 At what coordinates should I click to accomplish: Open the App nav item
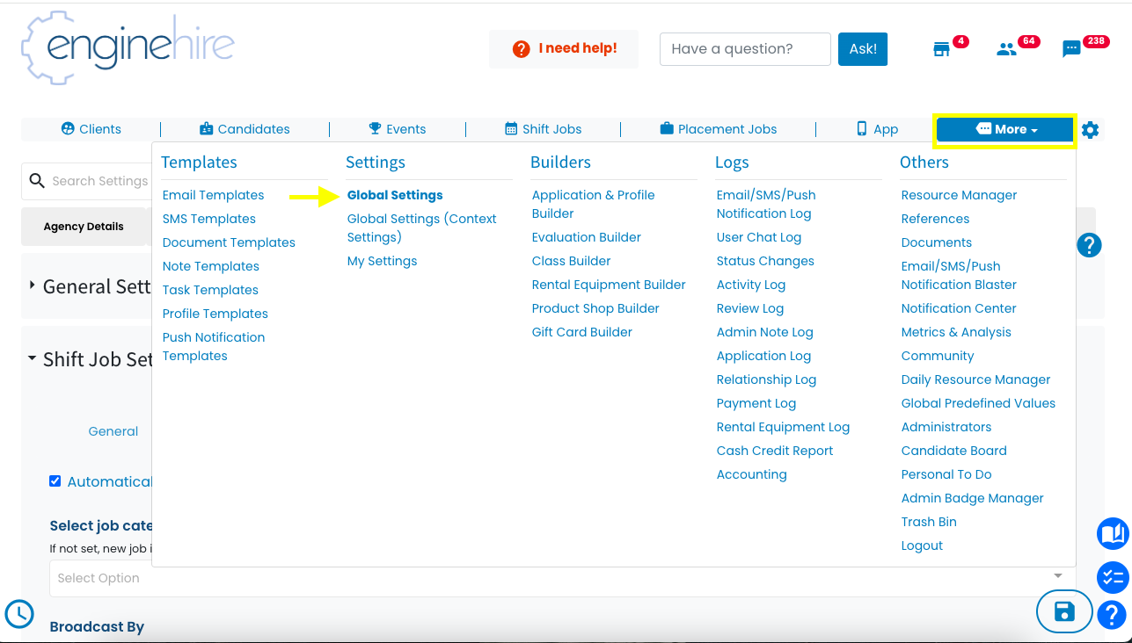click(x=877, y=129)
